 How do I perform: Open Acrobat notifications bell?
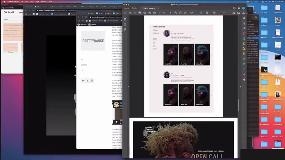[239, 8]
